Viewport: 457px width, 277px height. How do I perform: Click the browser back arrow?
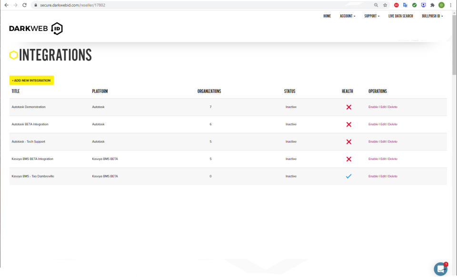(6, 5)
